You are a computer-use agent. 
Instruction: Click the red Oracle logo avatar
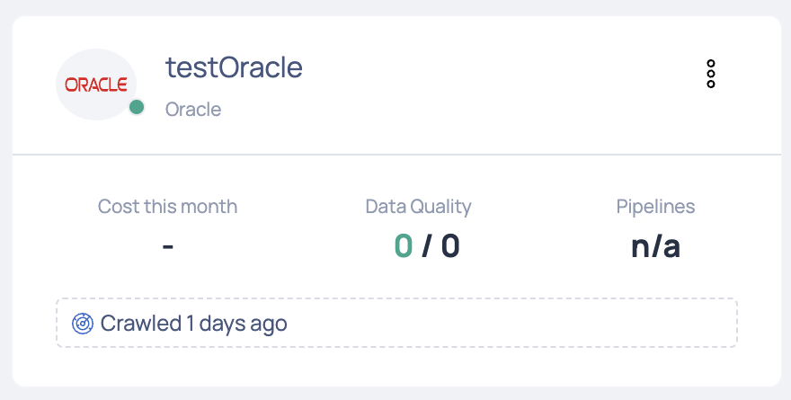pos(96,84)
